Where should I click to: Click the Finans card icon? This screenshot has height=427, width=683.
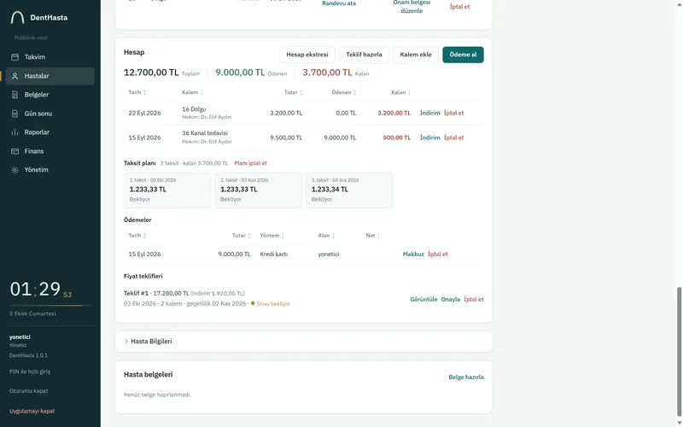click(x=15, y=151)
